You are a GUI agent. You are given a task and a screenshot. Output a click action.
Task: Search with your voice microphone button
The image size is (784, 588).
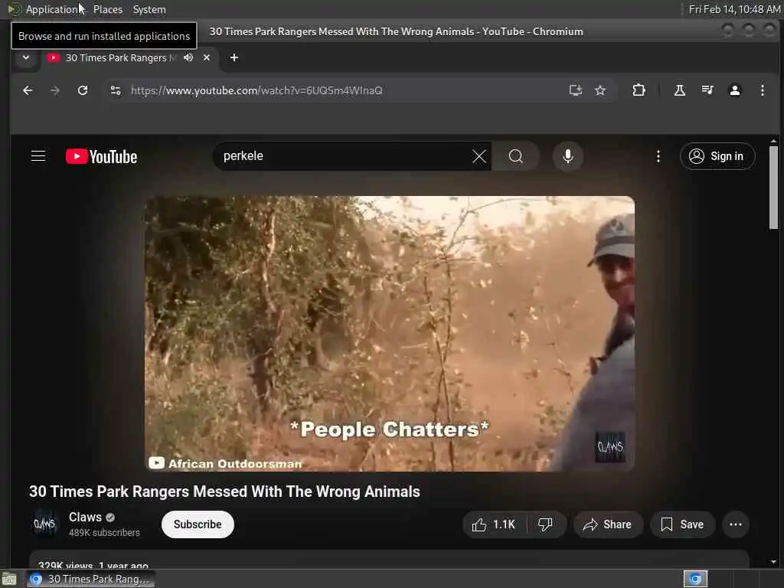567,156
